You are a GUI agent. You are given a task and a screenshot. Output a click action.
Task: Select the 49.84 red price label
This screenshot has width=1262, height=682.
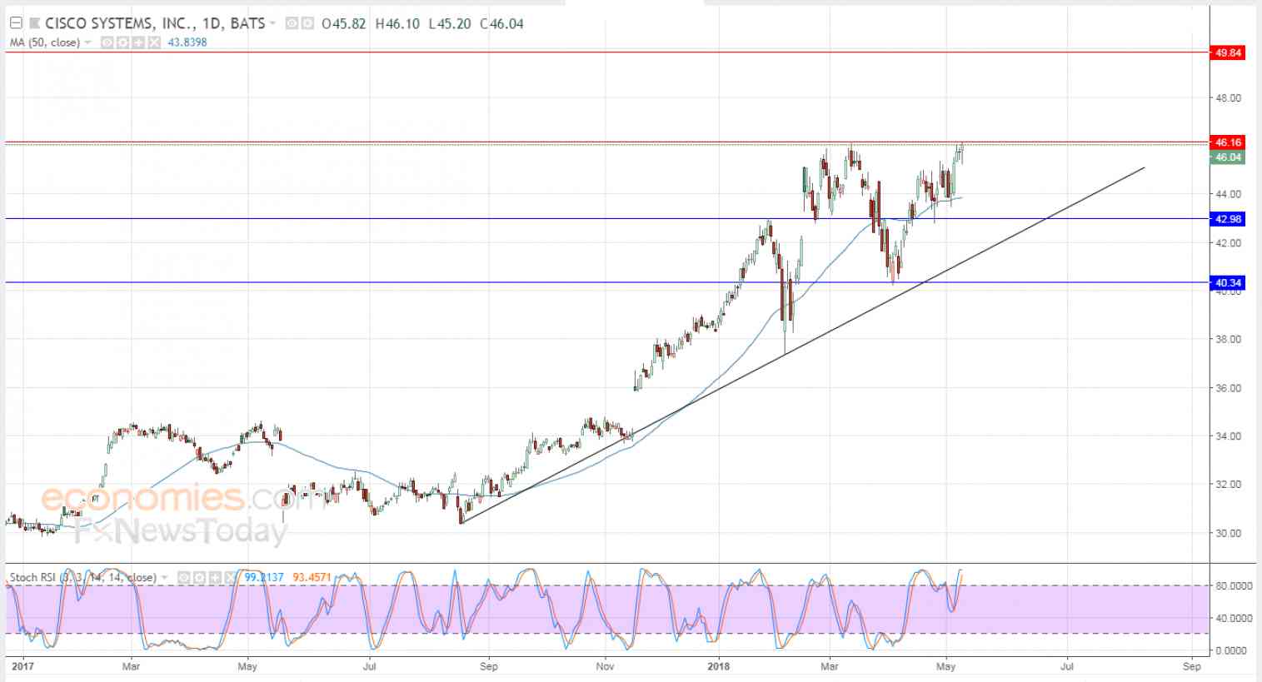pos(1229,52)
